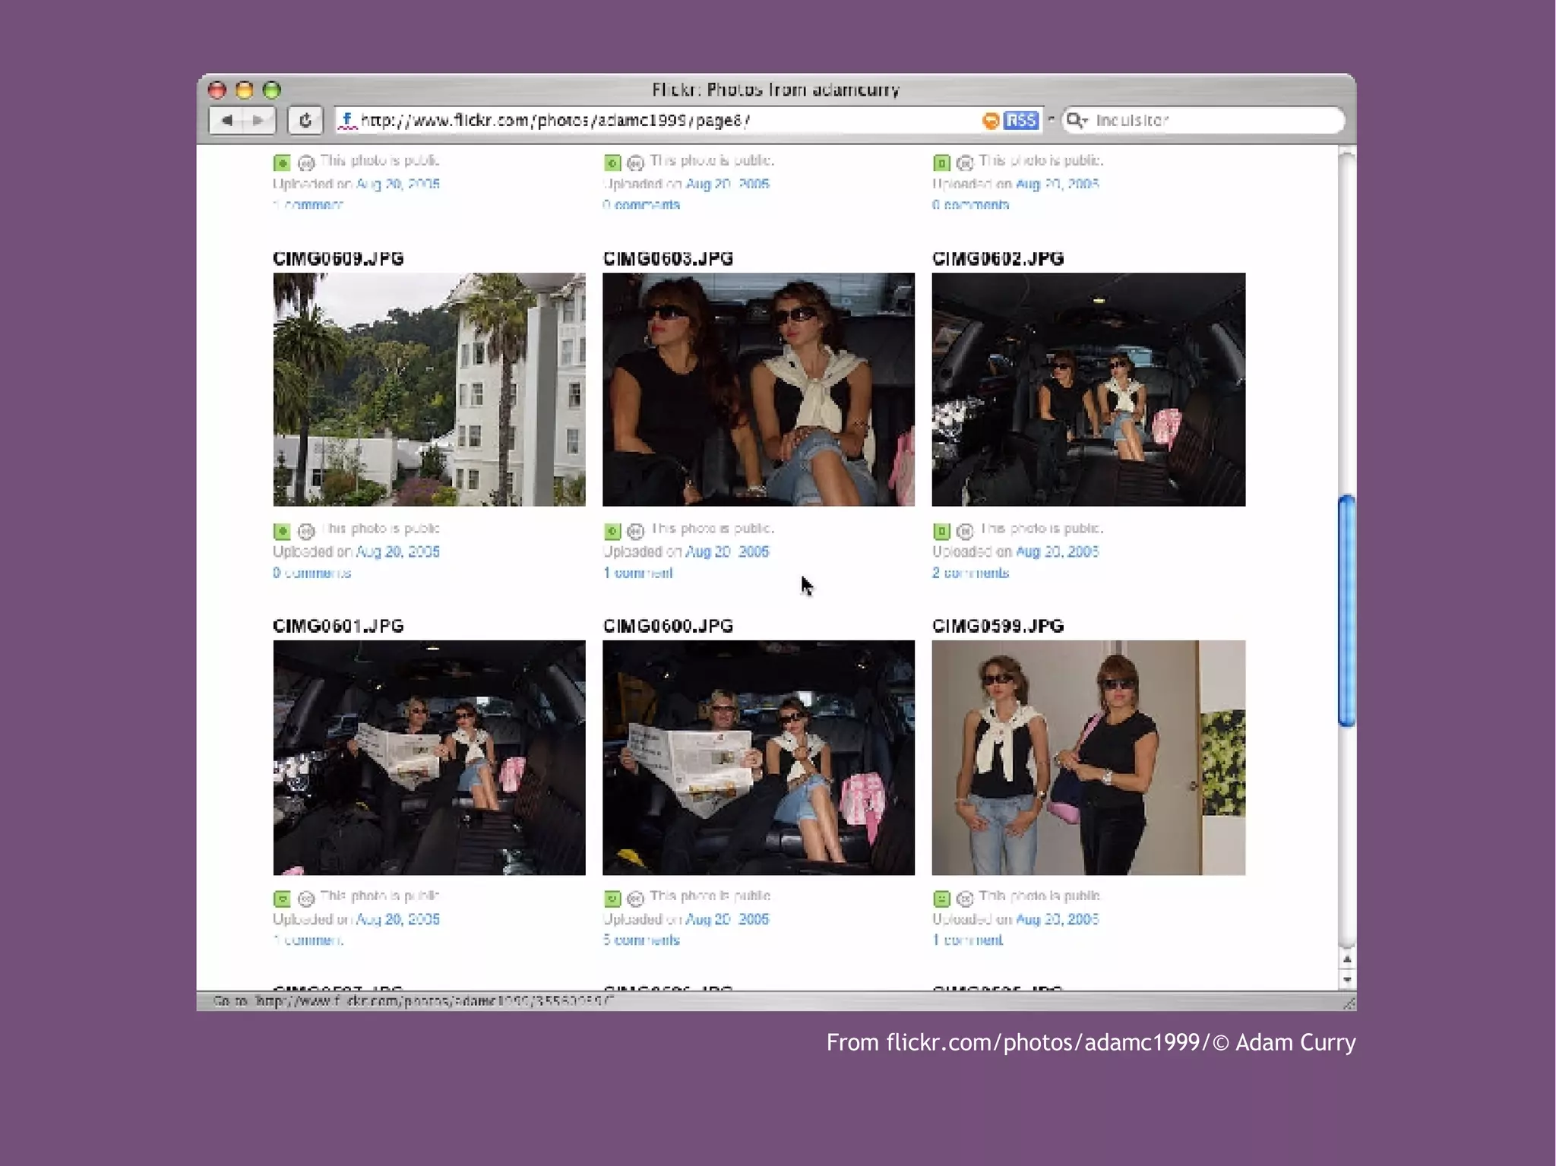The width and height of the screenshot is (1556, 1166).
Task: Click 'Aug 20, 2005' date under CIMG0609.JPG
Action: point(397,551)
